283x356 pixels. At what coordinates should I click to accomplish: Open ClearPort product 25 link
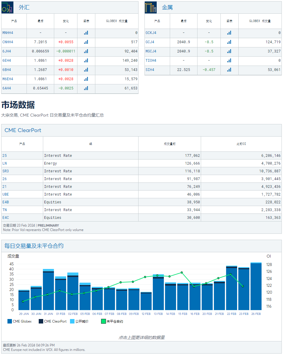4,156
